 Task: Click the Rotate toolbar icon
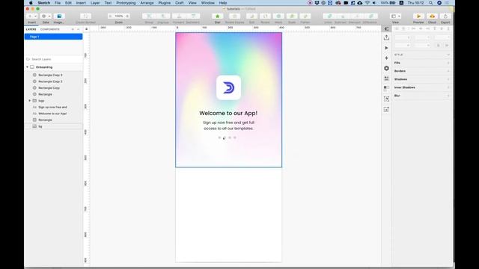click(265, 16)
